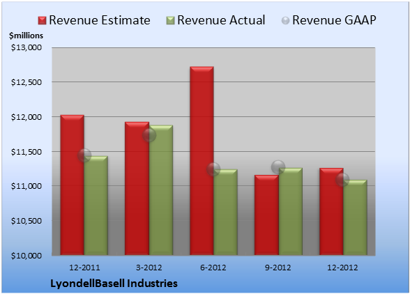Viewport: 410px width, 294px height.
Task: Click the GAAP sphere marker for 9-2012
Action: point(278,167)
